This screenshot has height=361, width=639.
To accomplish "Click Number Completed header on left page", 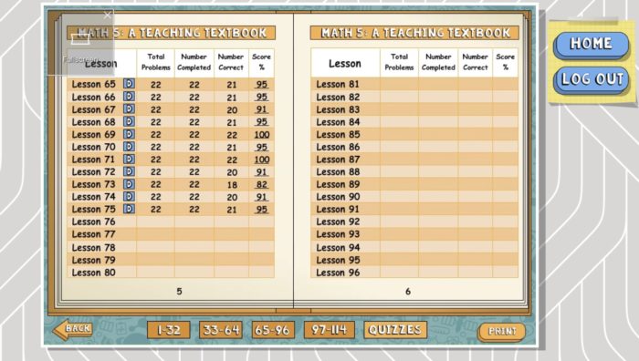I will (x=194, y=62).
